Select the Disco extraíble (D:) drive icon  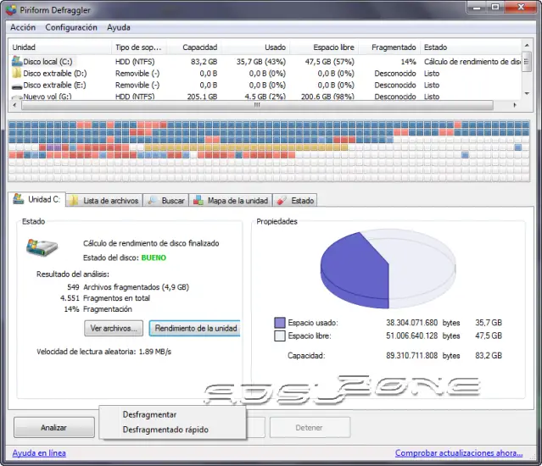point(16,74)
